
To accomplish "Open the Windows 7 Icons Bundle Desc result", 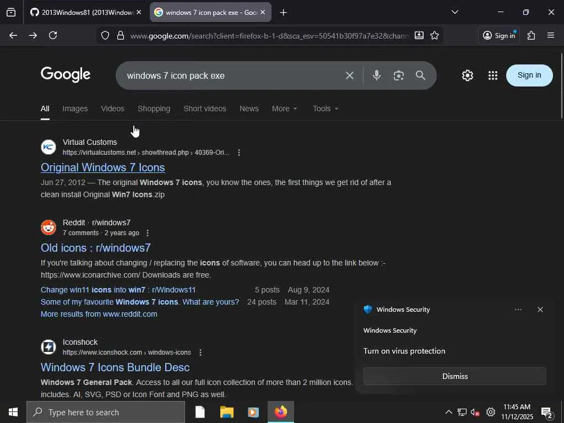I will tap(115, 367).
